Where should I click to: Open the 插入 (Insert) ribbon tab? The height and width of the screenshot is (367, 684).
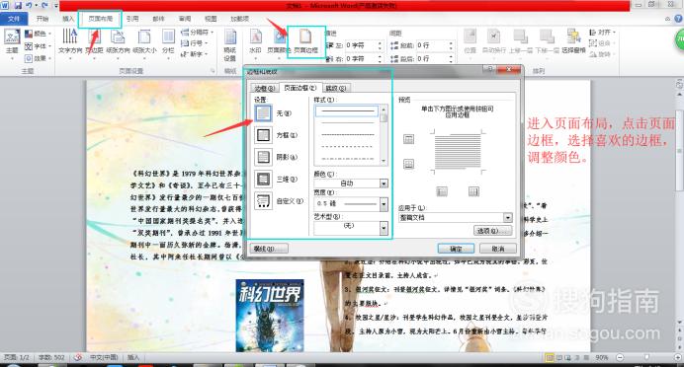68,19
